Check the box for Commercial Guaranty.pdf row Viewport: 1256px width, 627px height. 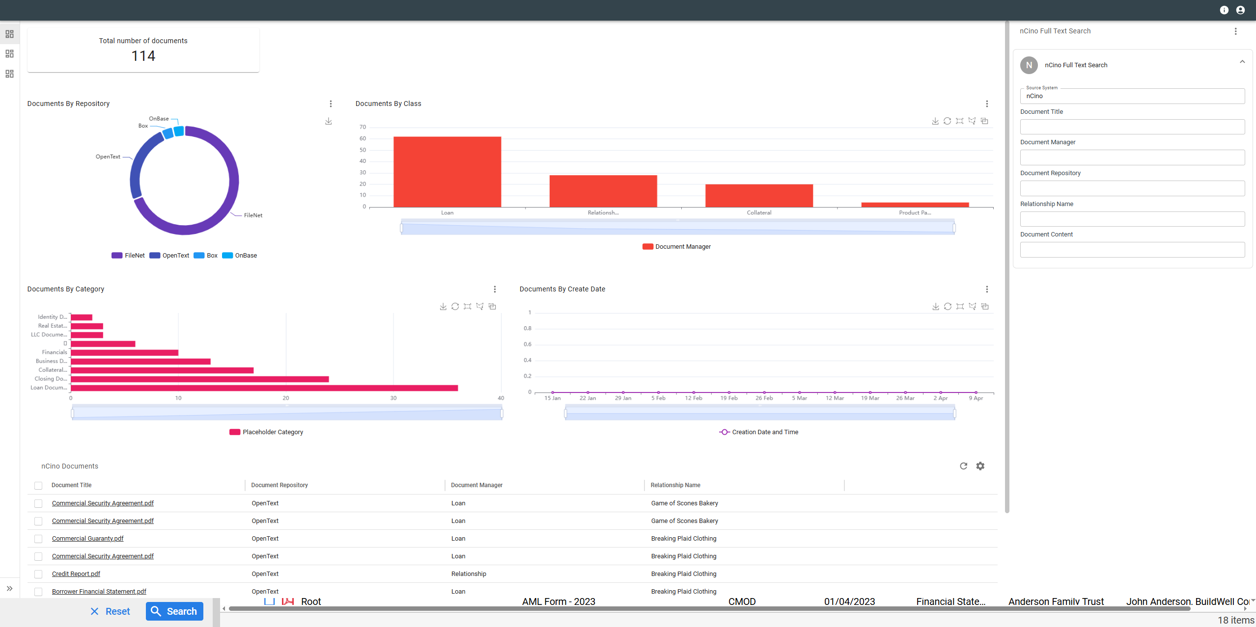[38, 538]
